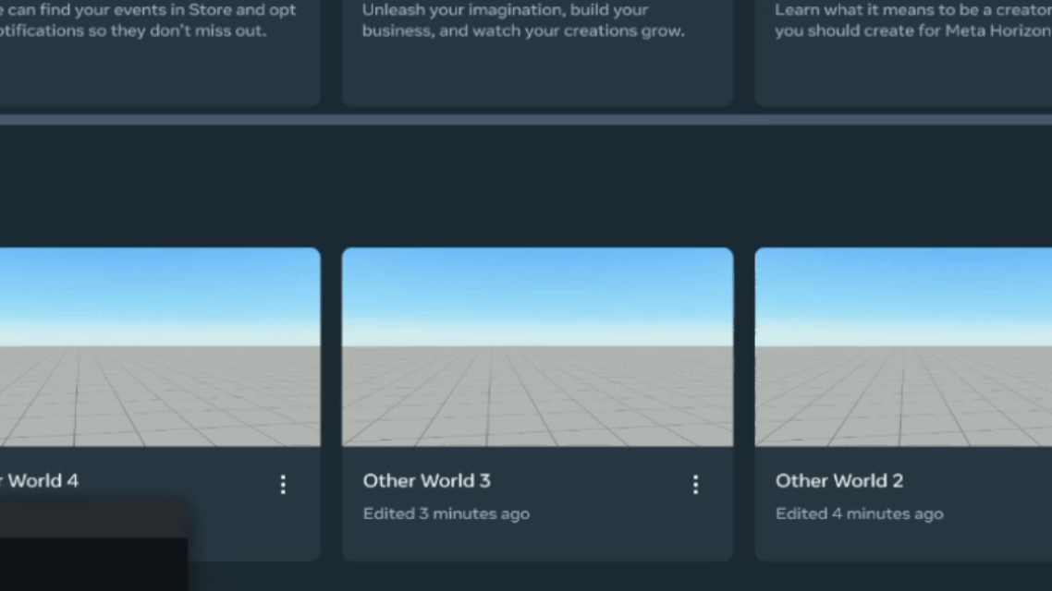Screen dimensions: 1052x591
Task: Open the Other World 3 thumbnail preview
Action: pyautogui.click(x=537, y=347)
